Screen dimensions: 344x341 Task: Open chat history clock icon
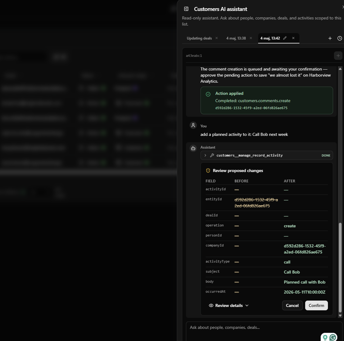(340, 38)
